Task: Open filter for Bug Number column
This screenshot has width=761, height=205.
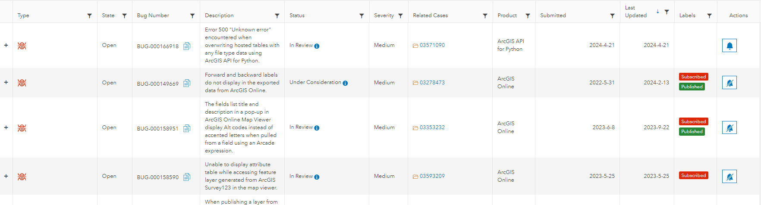Action: 192,16
